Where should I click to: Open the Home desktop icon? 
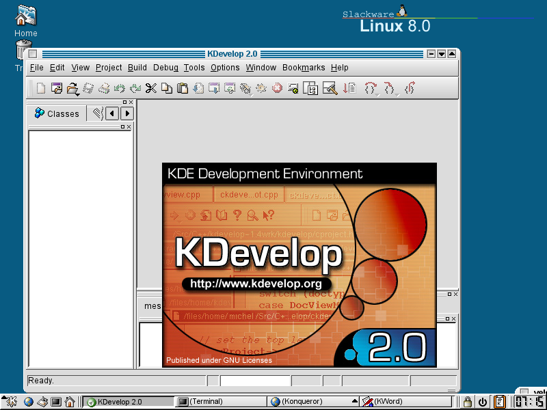(25, 21)
